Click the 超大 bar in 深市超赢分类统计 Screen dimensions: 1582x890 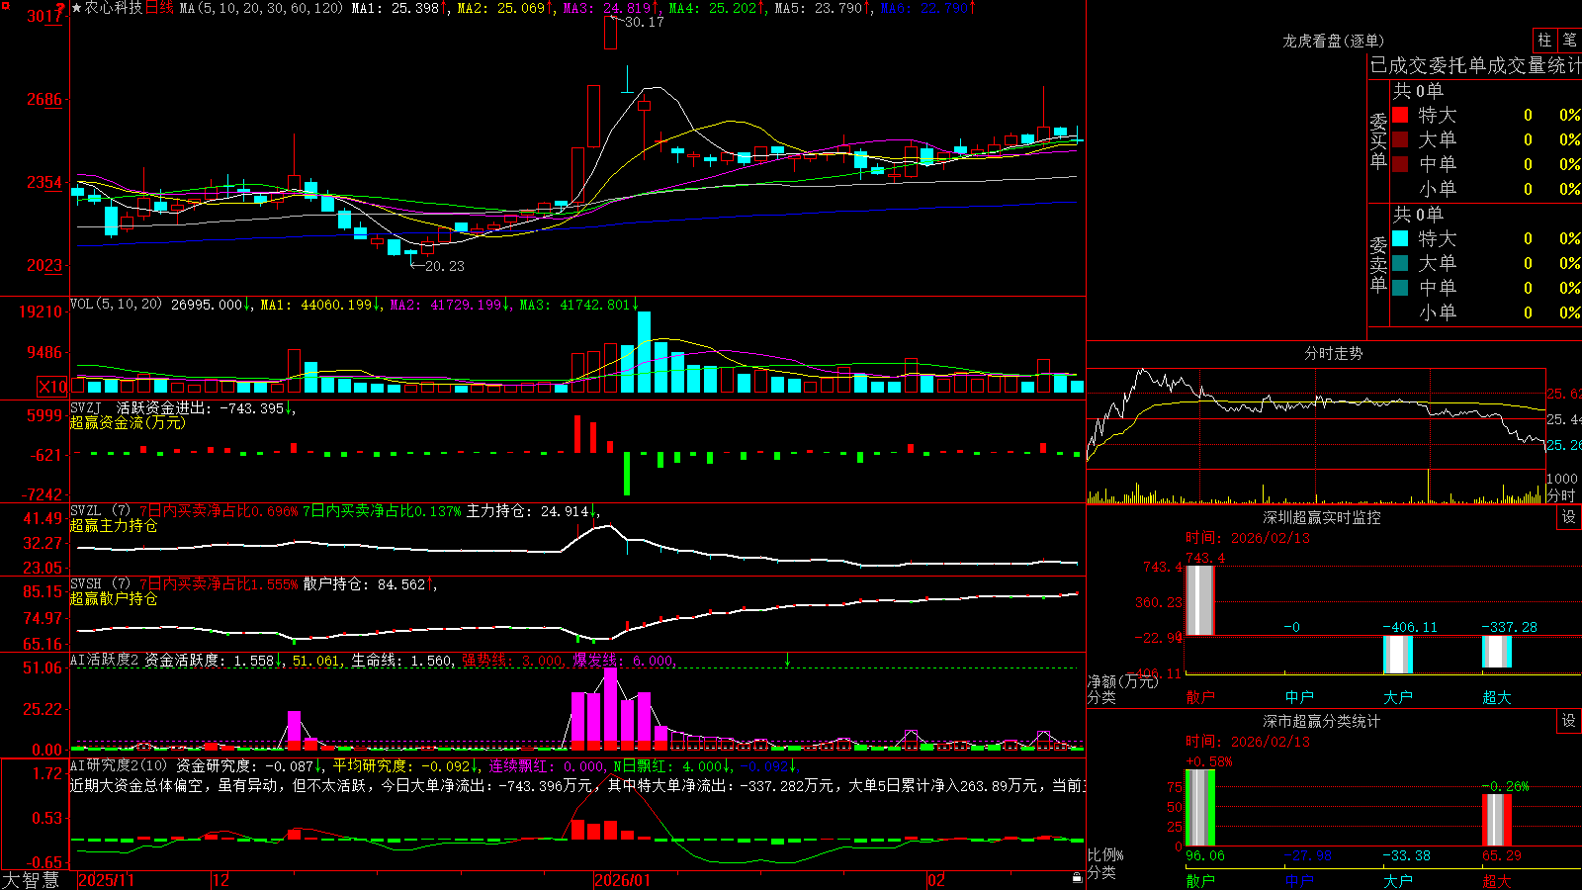[1496, 820]
